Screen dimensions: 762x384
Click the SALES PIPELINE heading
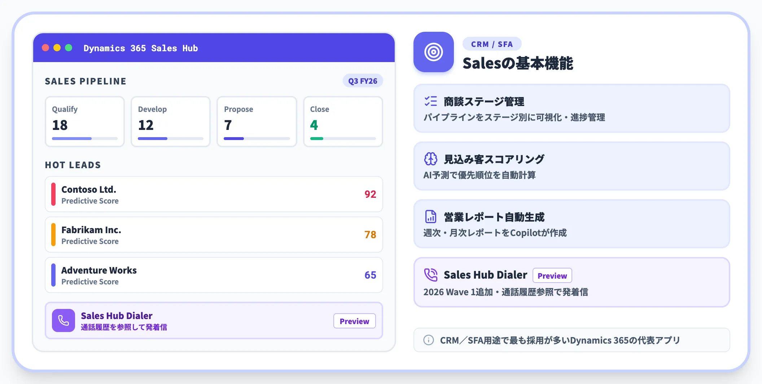click(86, 81)
